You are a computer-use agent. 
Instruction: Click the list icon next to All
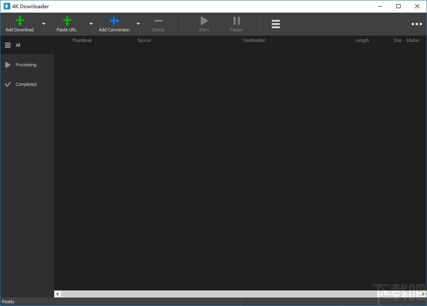coord(7,45)
